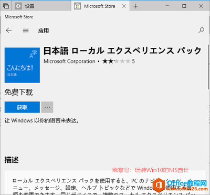Close the Microsoft Store tab
Image resolution: width=210 pixels, height=195 pixels.
pyautogui.click(x=124, y=6)
